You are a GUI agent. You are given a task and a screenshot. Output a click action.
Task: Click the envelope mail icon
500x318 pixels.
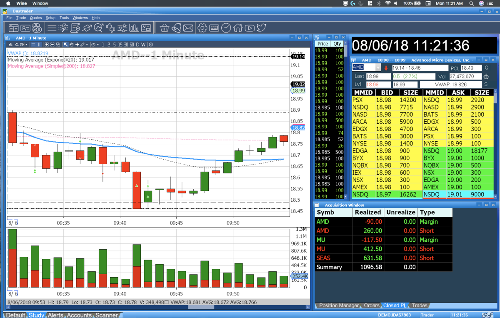click(188, 28)
